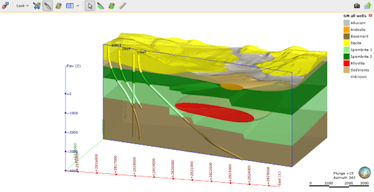
Task: Close the GM all wells legend
Action: pos(370,16)
